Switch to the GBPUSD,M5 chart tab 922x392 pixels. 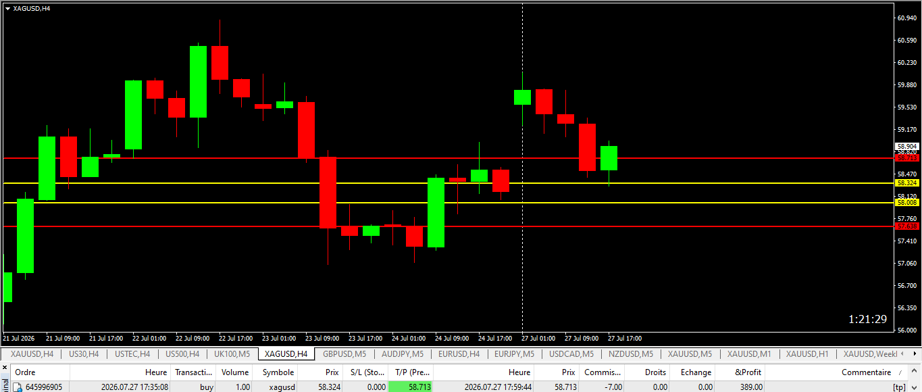344,353
